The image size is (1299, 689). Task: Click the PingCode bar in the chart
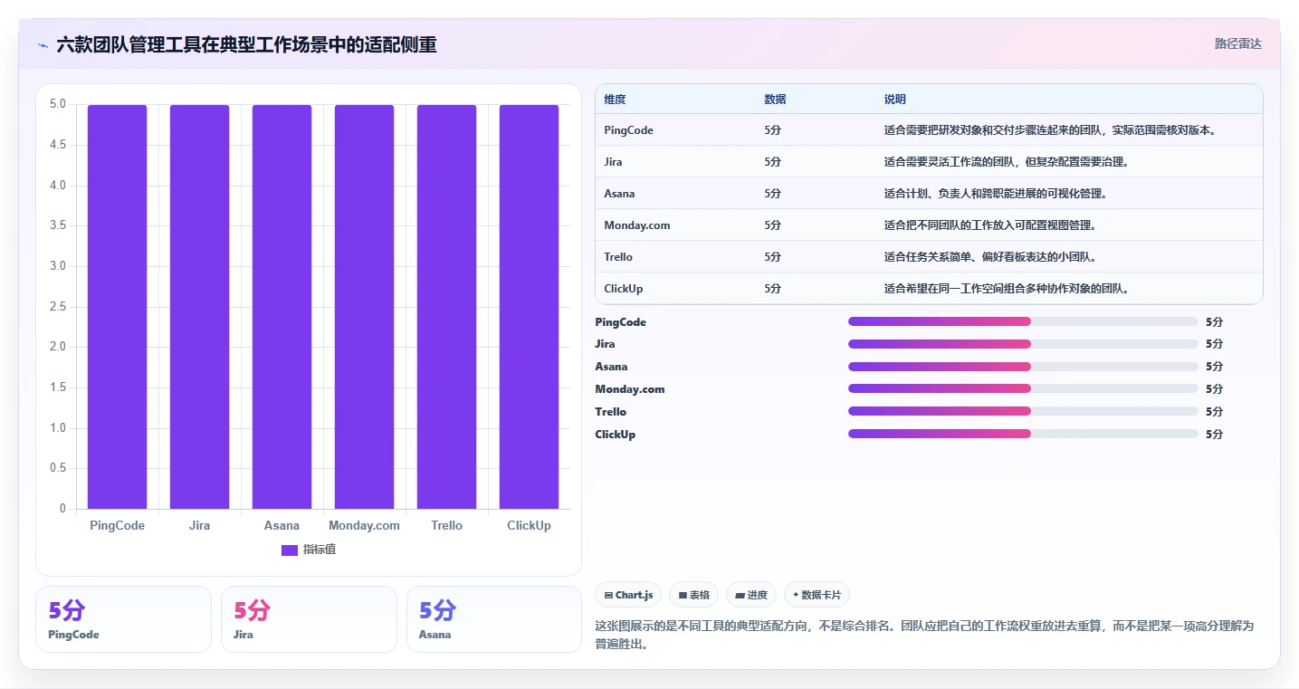pyautogui.click(x=118, y=307)
